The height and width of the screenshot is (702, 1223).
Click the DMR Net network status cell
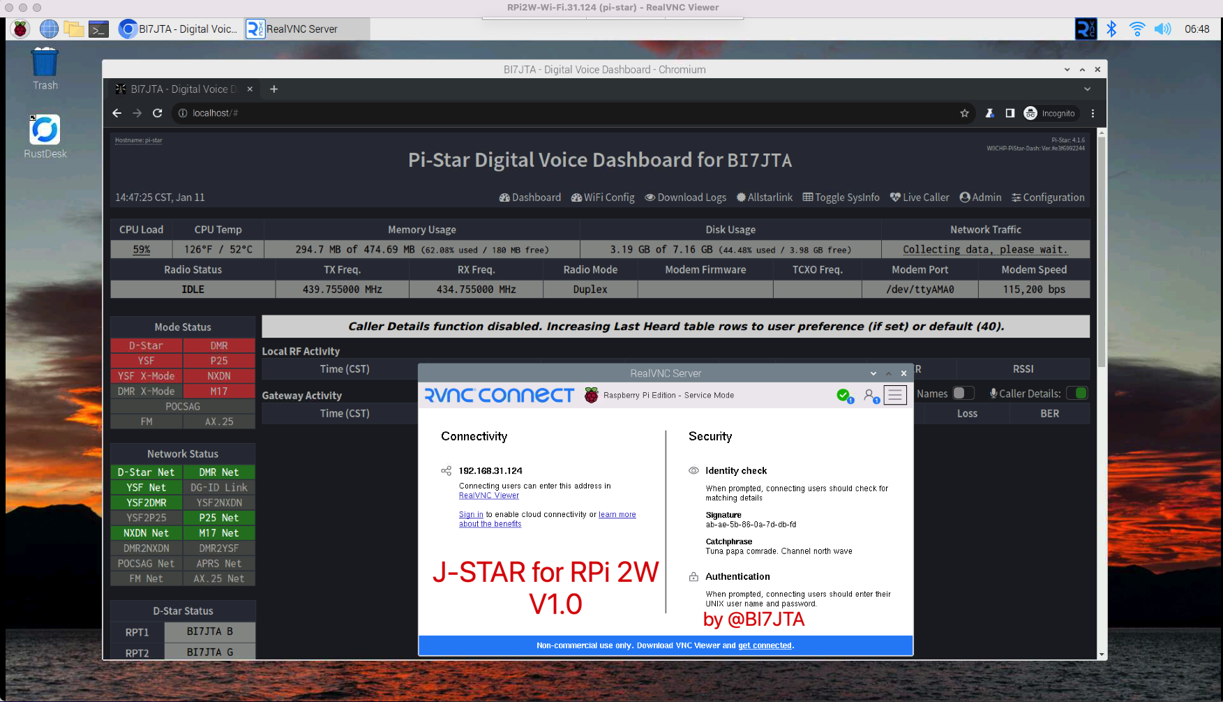click(x=219, y=472)
